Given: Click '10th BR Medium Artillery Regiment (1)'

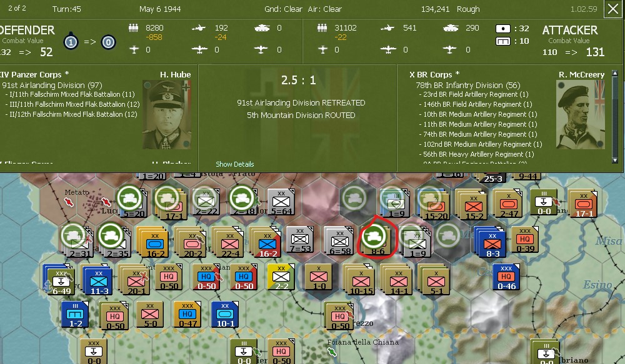Looking at the screenshot, I should click(478, 114).
